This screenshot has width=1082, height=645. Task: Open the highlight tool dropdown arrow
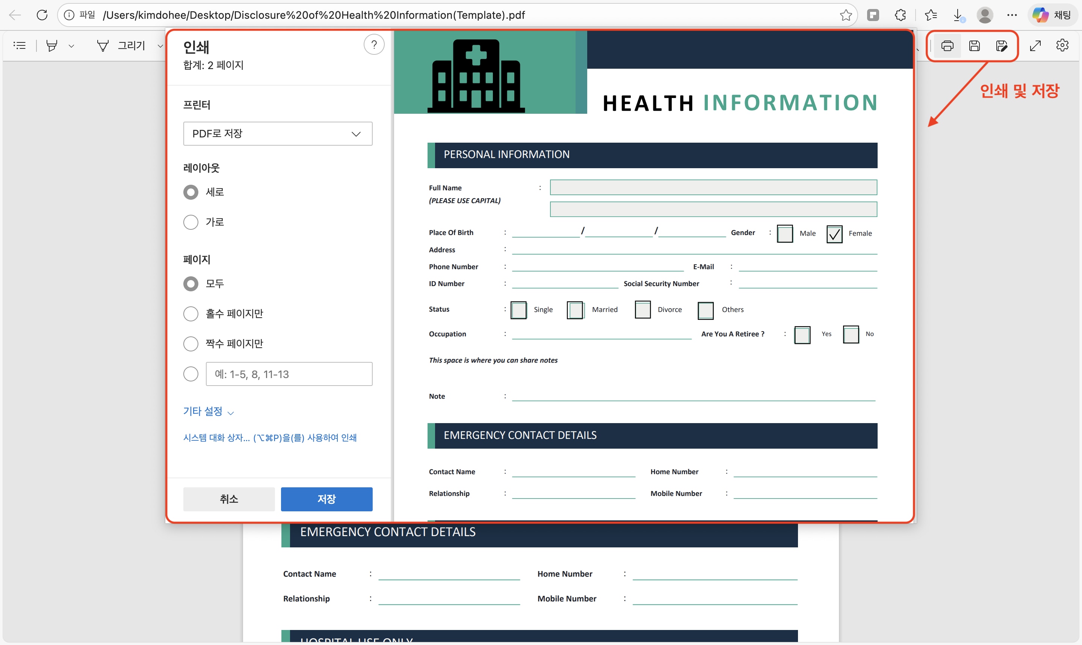71,46
